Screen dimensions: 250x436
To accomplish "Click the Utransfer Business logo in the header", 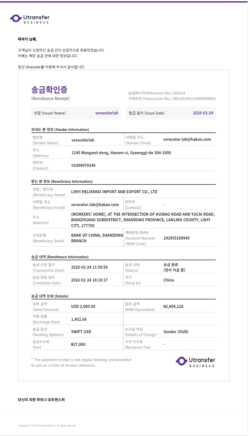I will pos(30,19).
